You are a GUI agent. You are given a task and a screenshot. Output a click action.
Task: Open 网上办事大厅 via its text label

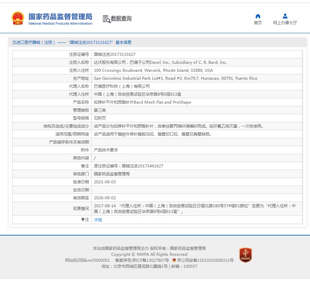point(285,23)
